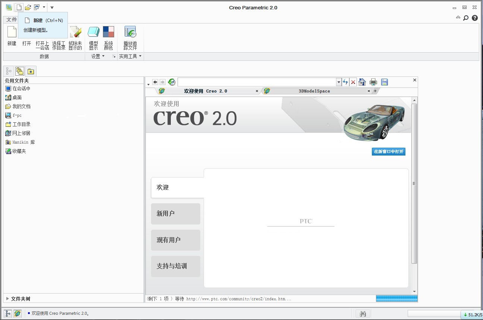Open the 文件 ribbon menu
483x320 pixels.
[11, 19]
